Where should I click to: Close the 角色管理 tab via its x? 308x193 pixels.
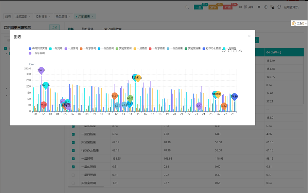point(70,17)
